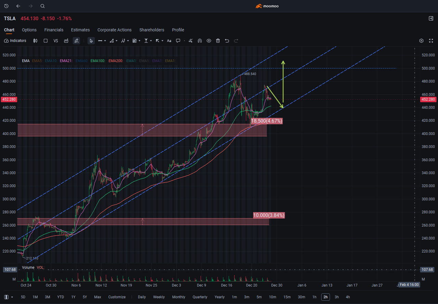Select the vertical price measure tool
Image resolution: width=438 pixels, height=304 pixels.
(x=146, y=41)
